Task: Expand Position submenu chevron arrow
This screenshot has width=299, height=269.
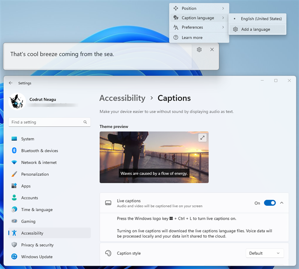Action: click(223, 8)
